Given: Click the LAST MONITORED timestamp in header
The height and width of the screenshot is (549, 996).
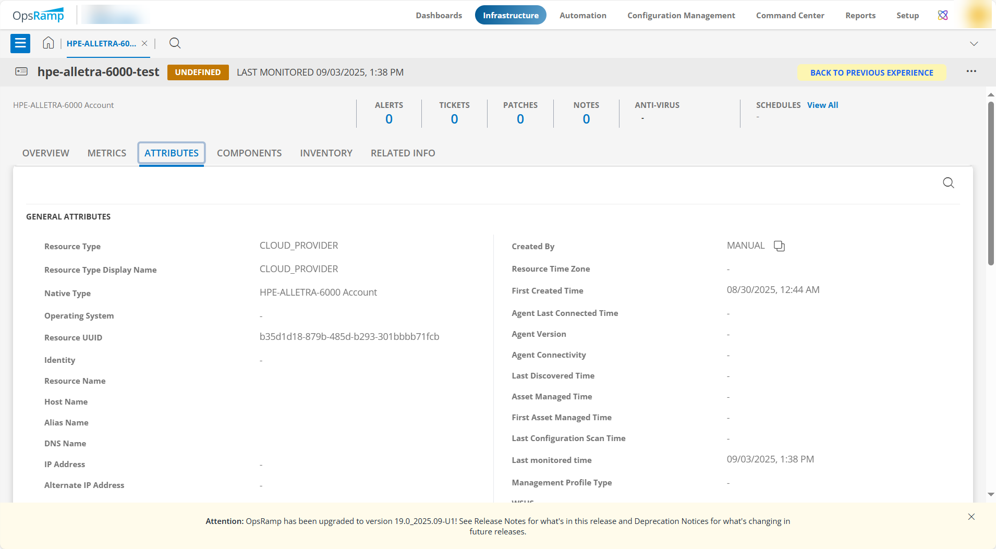Looking at the screenshot, I should [320, 72].
